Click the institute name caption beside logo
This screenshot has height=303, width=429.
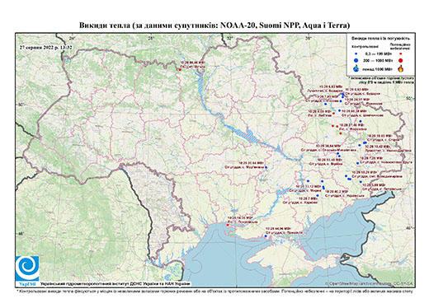tap(115, 283)
